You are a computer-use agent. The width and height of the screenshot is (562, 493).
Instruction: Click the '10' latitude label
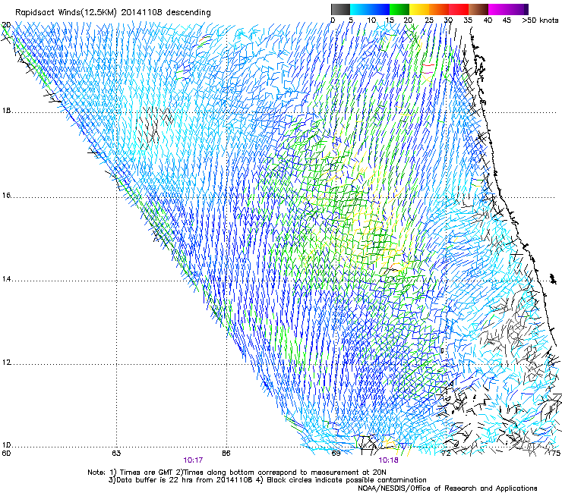click(x=6, y=445)
